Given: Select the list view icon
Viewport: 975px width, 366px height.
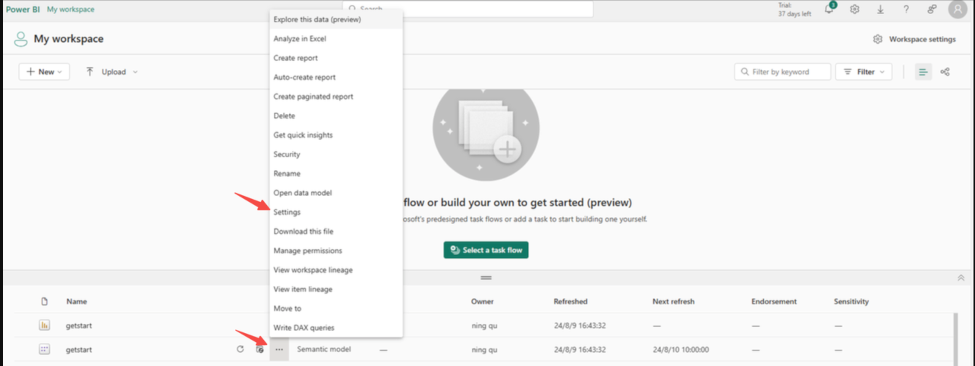Looking at the screenshot, I should click(923, 72).
